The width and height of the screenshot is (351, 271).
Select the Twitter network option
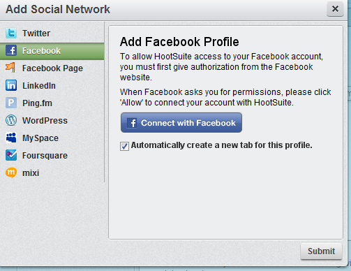(x=52, y=33)
